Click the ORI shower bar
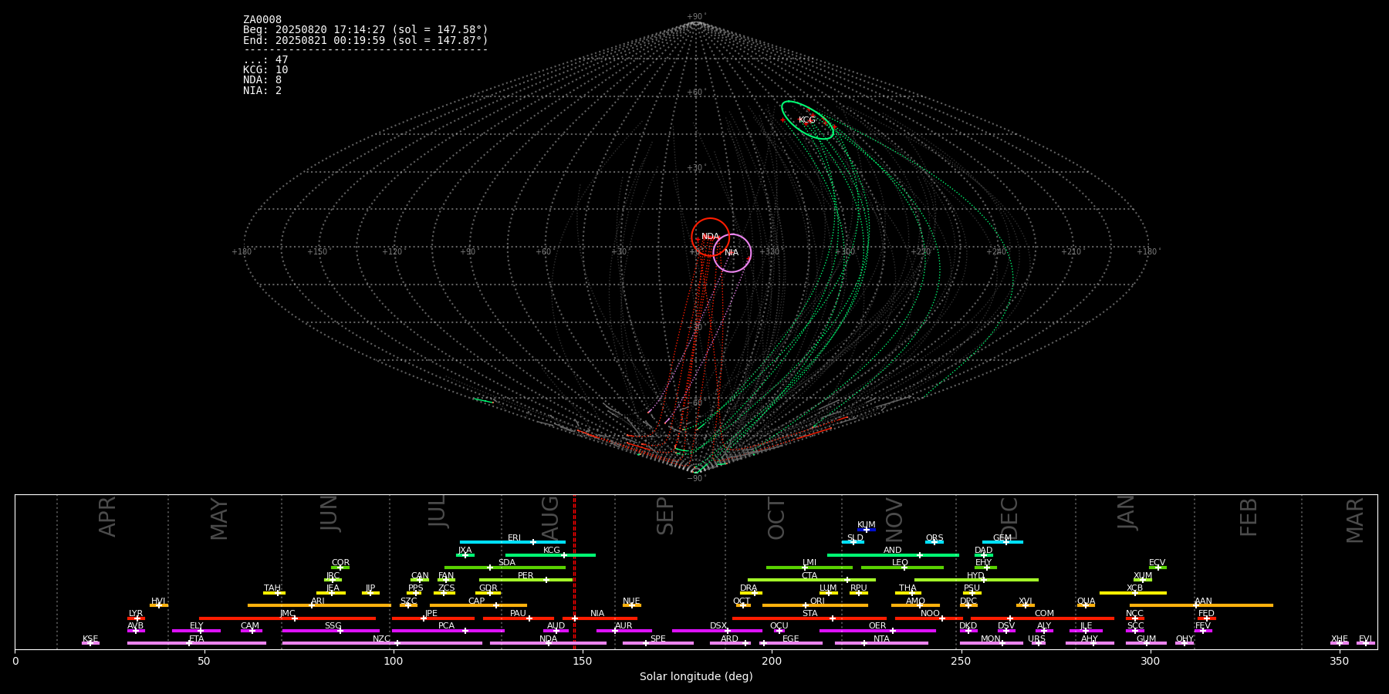 click(815, 605)
